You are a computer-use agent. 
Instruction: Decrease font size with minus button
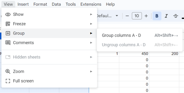point(127,16)
